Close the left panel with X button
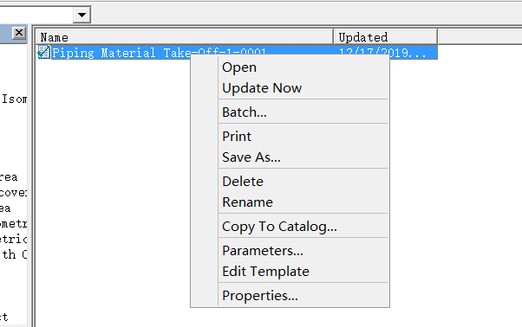Image resolution: width=522 pixels, height=327 pixels. point(19,33)
